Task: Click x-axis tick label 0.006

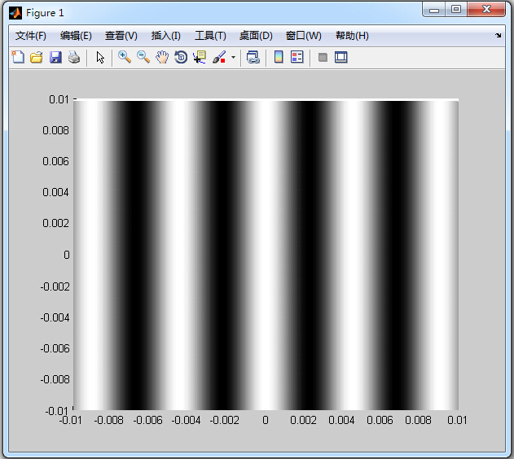Action: (x=380, y=420)
